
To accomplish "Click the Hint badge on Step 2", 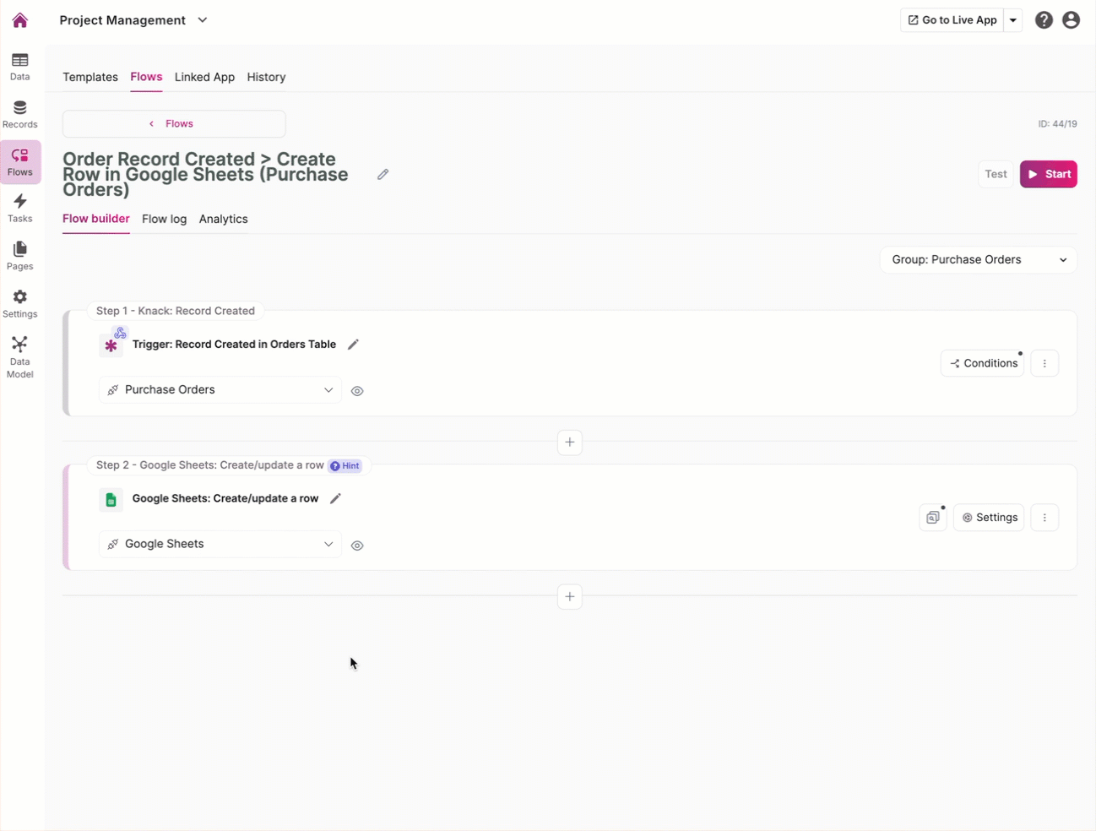I will tap(345, 466).
